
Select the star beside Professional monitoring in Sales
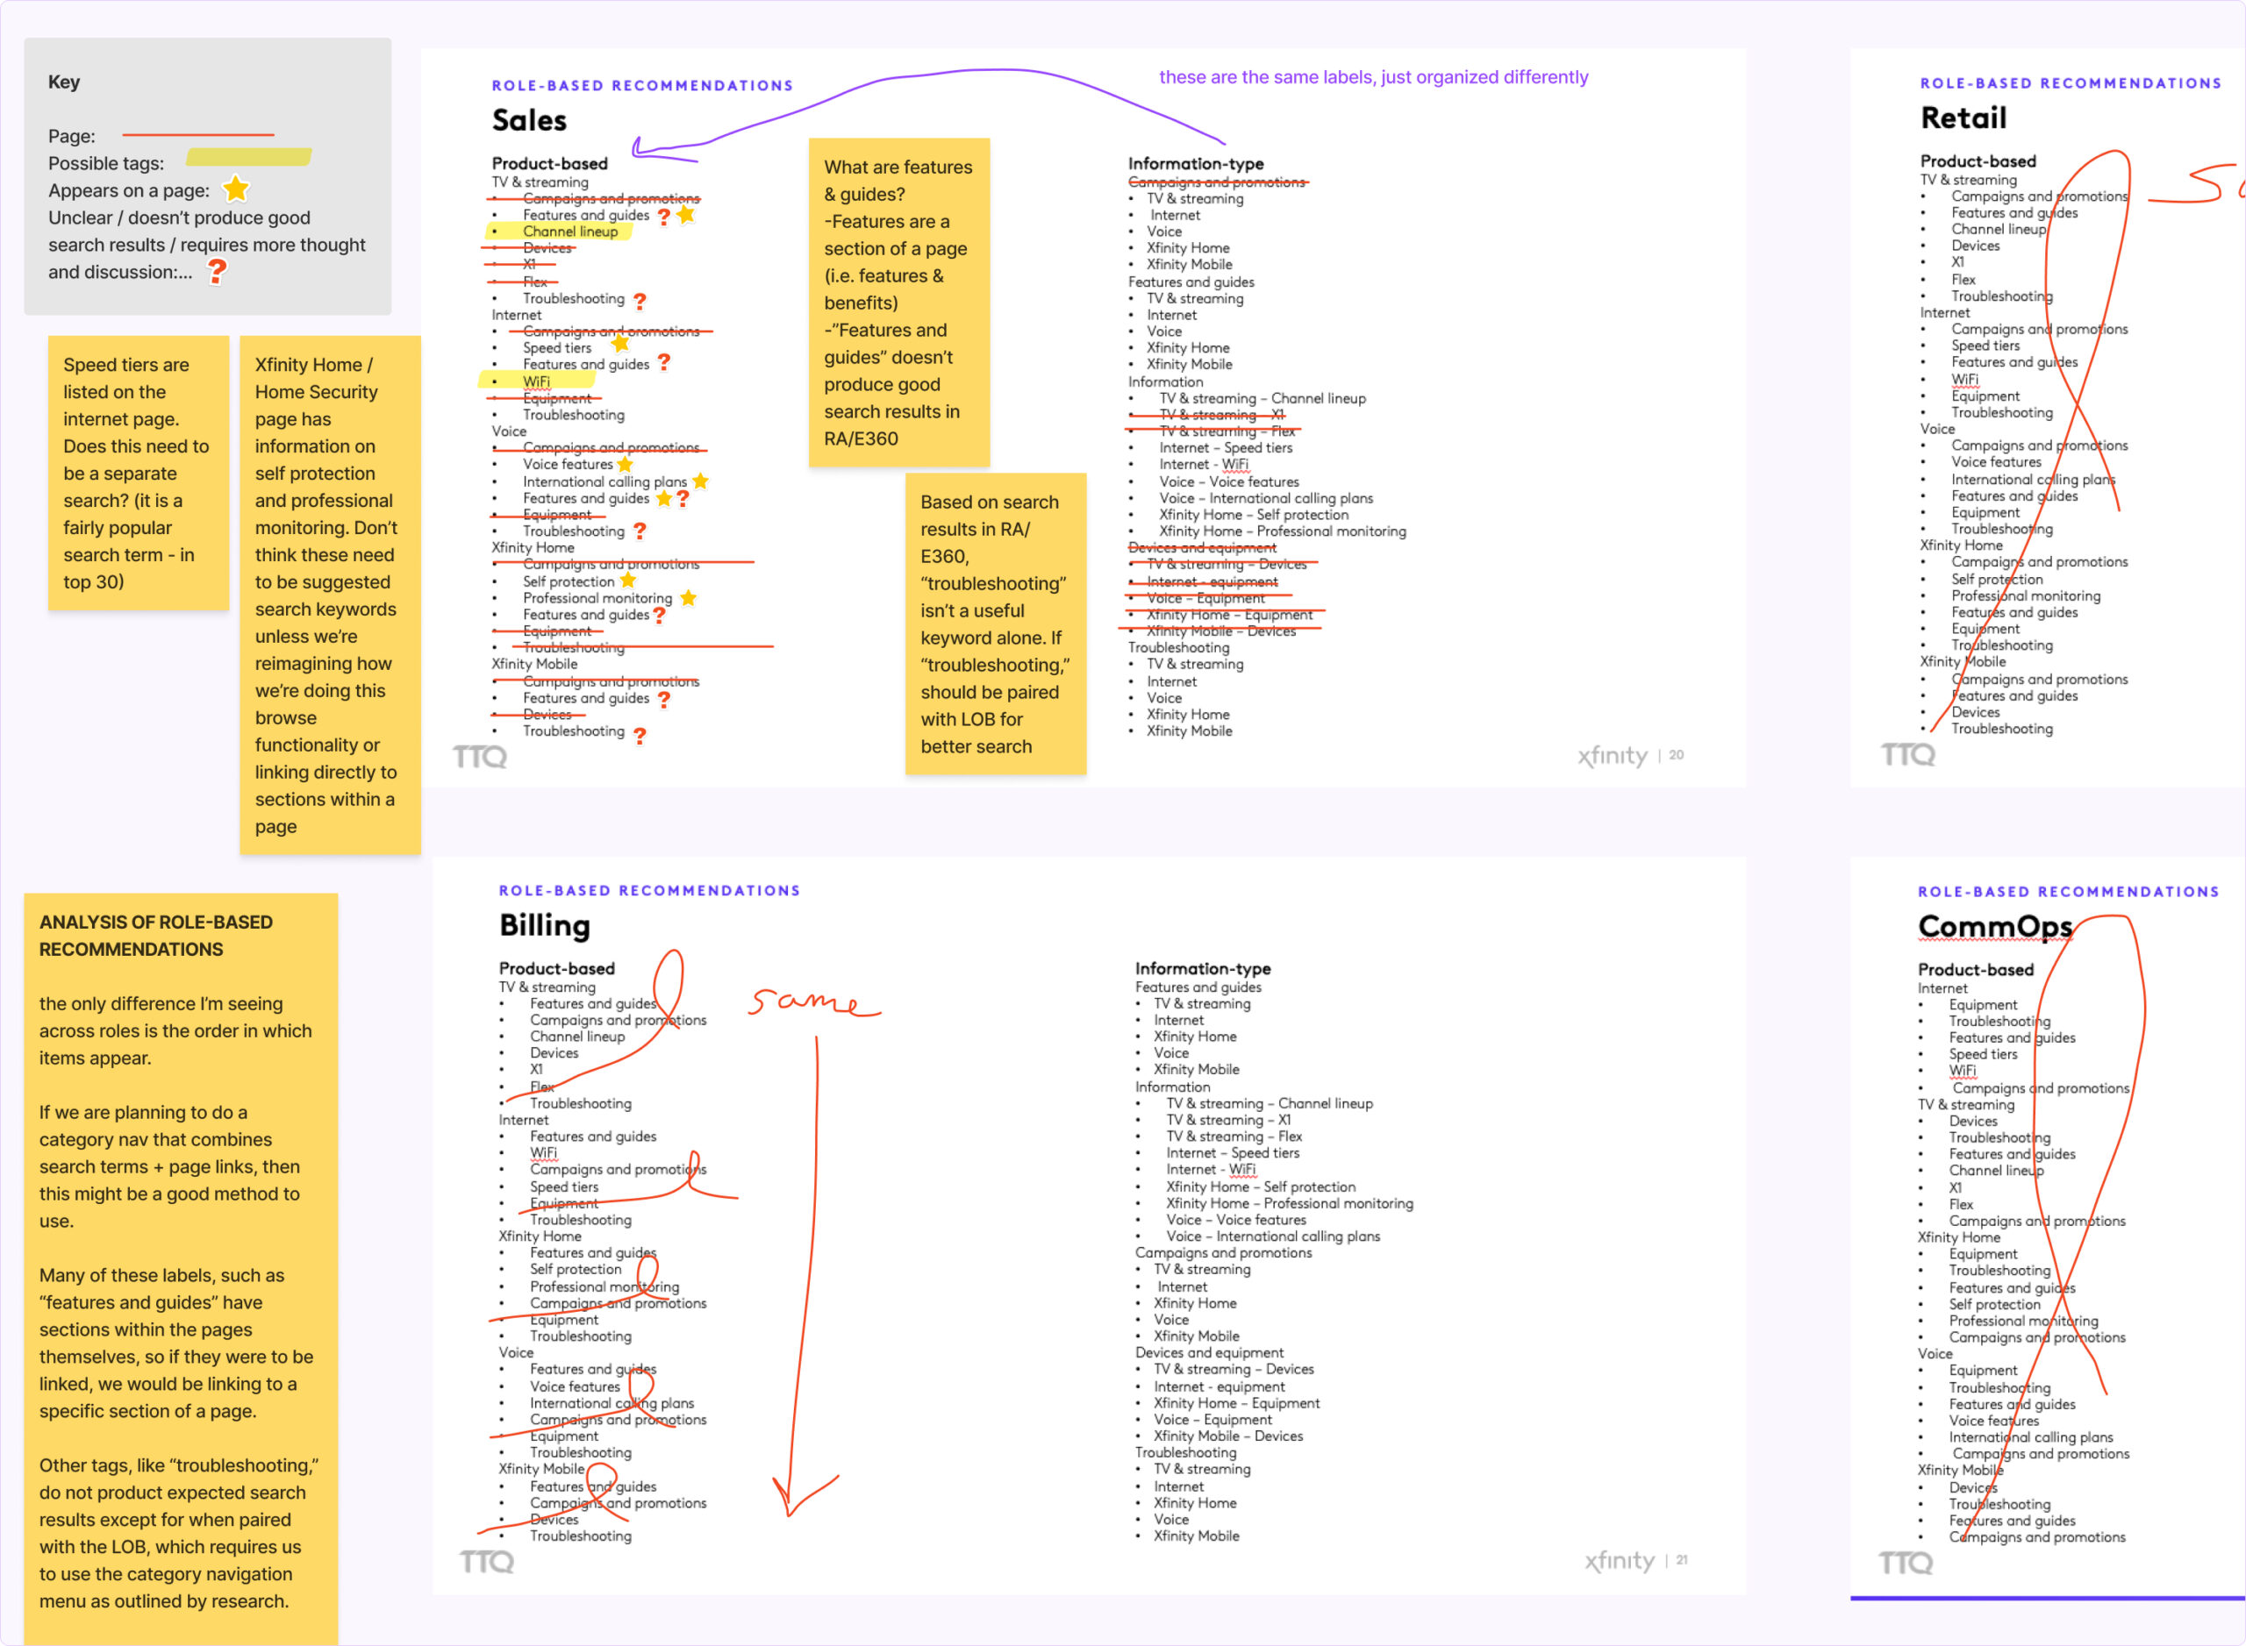pos(688,598)
